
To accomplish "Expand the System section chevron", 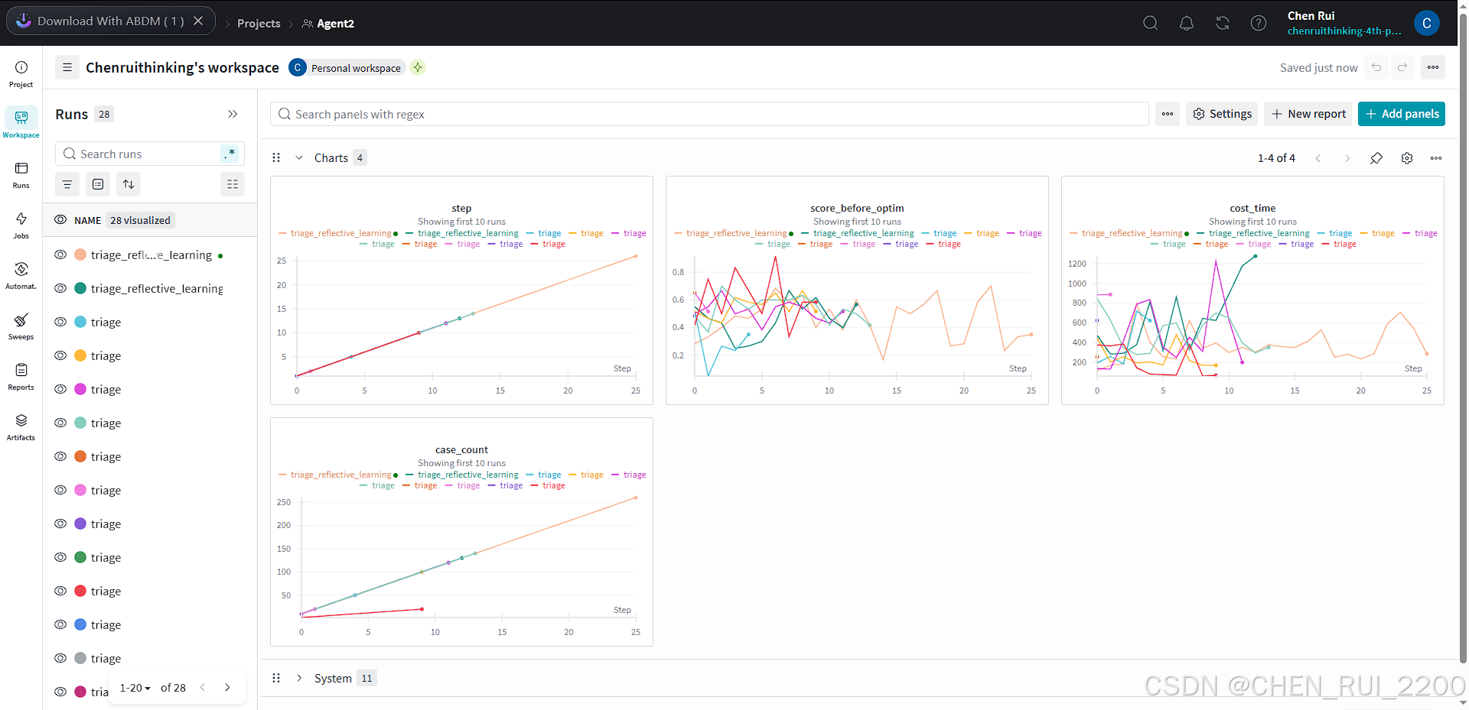I will (x=299, y=678).
